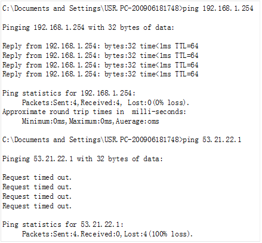Screen dimensions: 262x243
Task: Click the 'Lost:4(100% loss)' packets line
Action: point(107,234)
